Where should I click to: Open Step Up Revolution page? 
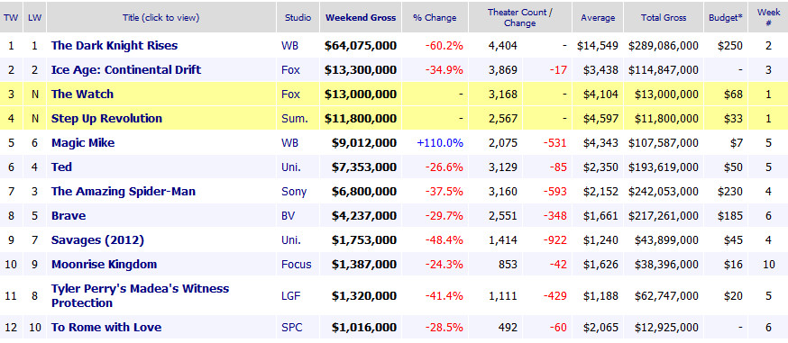(x=106, y=119)
